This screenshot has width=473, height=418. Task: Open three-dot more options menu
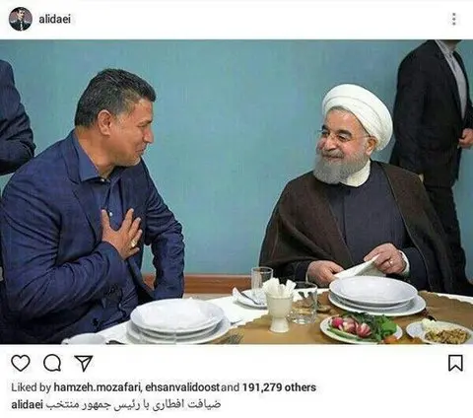454,19
